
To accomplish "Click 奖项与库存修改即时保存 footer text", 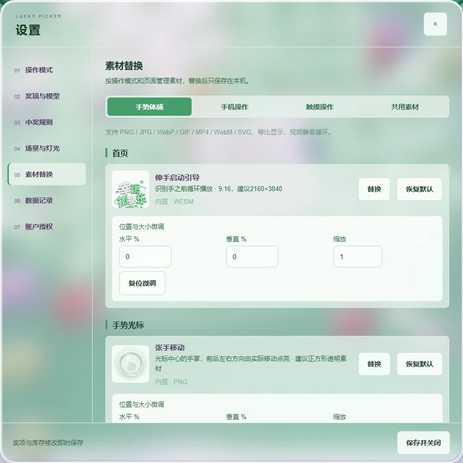I will [x=48, y=442].
